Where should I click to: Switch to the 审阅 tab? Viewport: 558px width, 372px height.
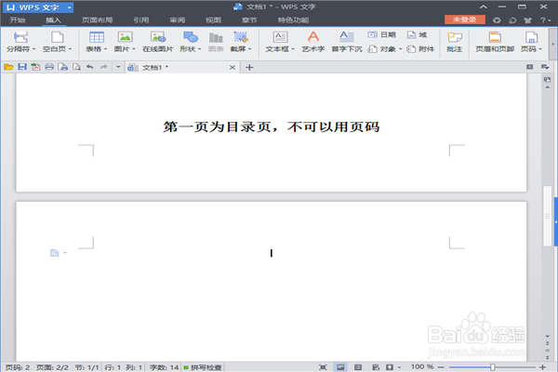click(x=178, y=20)
